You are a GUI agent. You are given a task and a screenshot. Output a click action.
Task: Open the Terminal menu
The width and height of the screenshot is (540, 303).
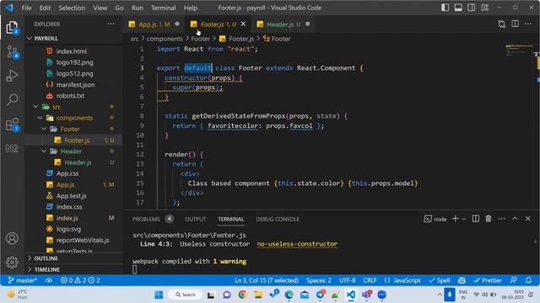coord(163,8)
